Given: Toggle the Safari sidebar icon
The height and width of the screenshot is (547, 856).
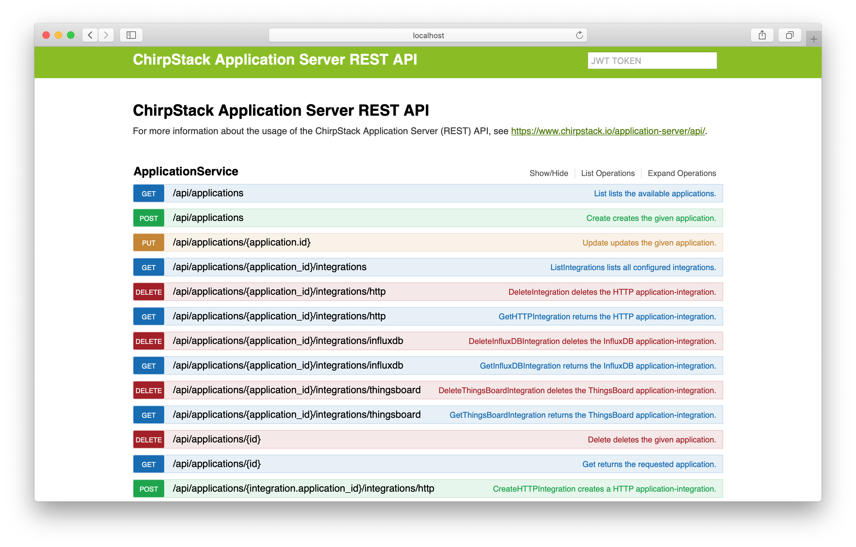Looking at the screenshot, I should [131, 35].
